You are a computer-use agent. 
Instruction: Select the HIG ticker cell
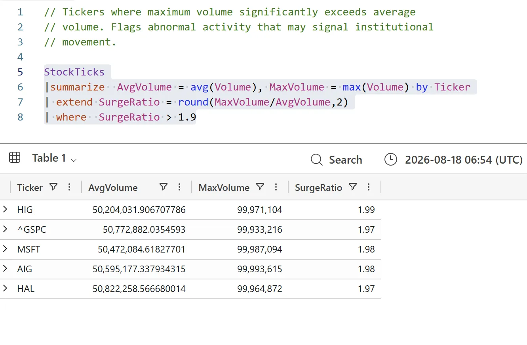coord(25,210)
